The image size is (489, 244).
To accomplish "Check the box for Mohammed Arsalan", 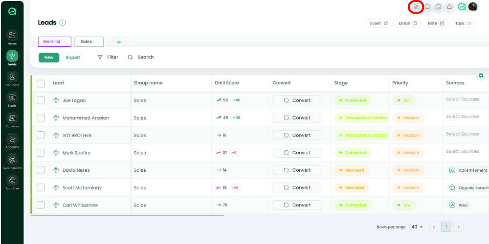I will [41, 118].
